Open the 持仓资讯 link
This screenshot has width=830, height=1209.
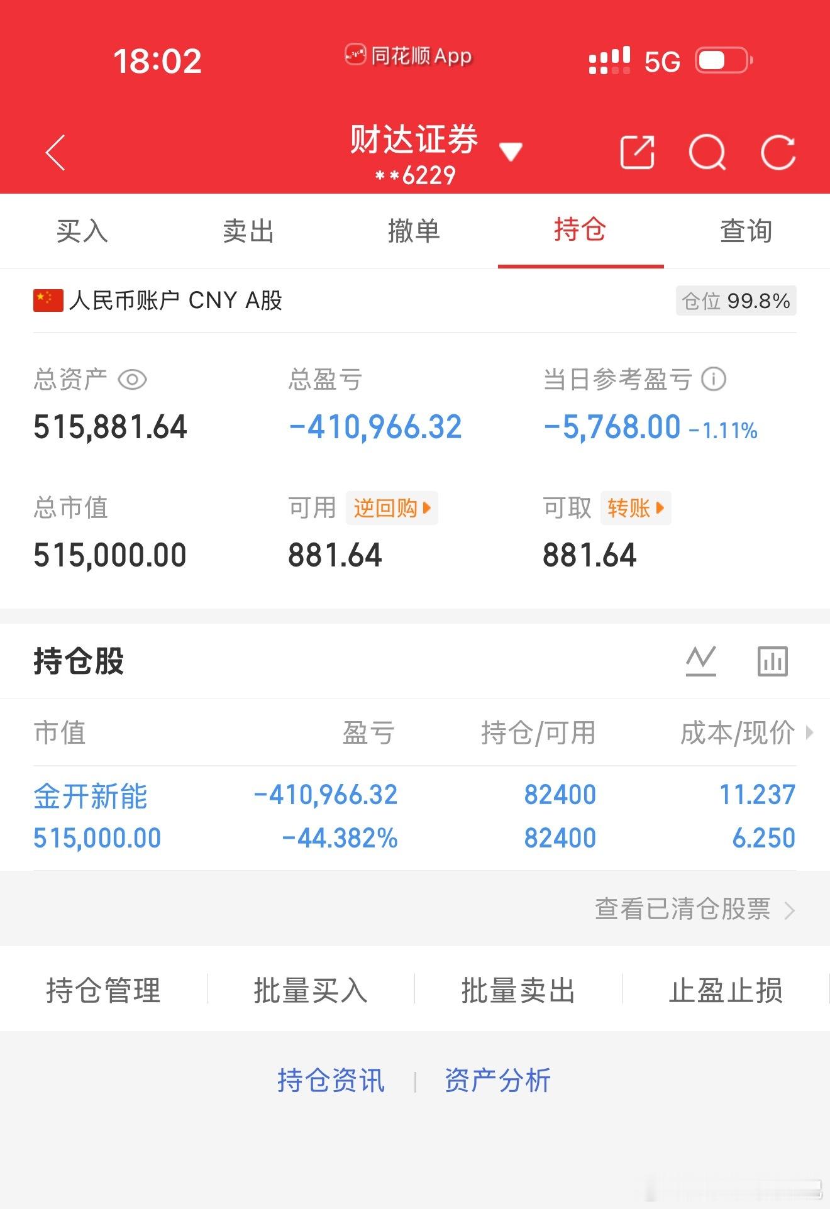pos(331,1081)
